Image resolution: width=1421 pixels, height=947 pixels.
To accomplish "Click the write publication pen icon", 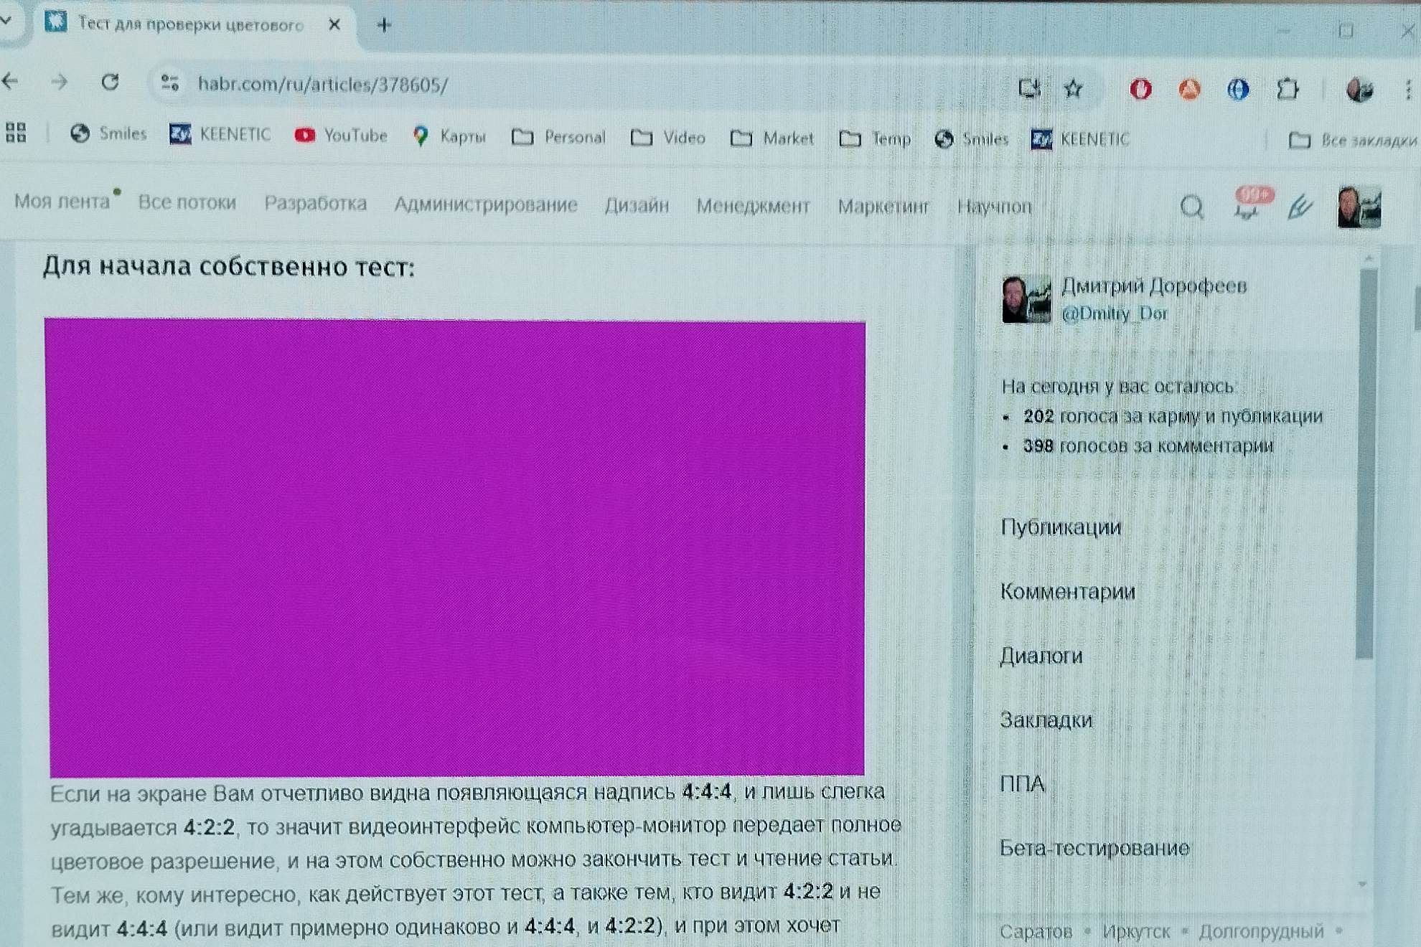I will click(1300, 208).
